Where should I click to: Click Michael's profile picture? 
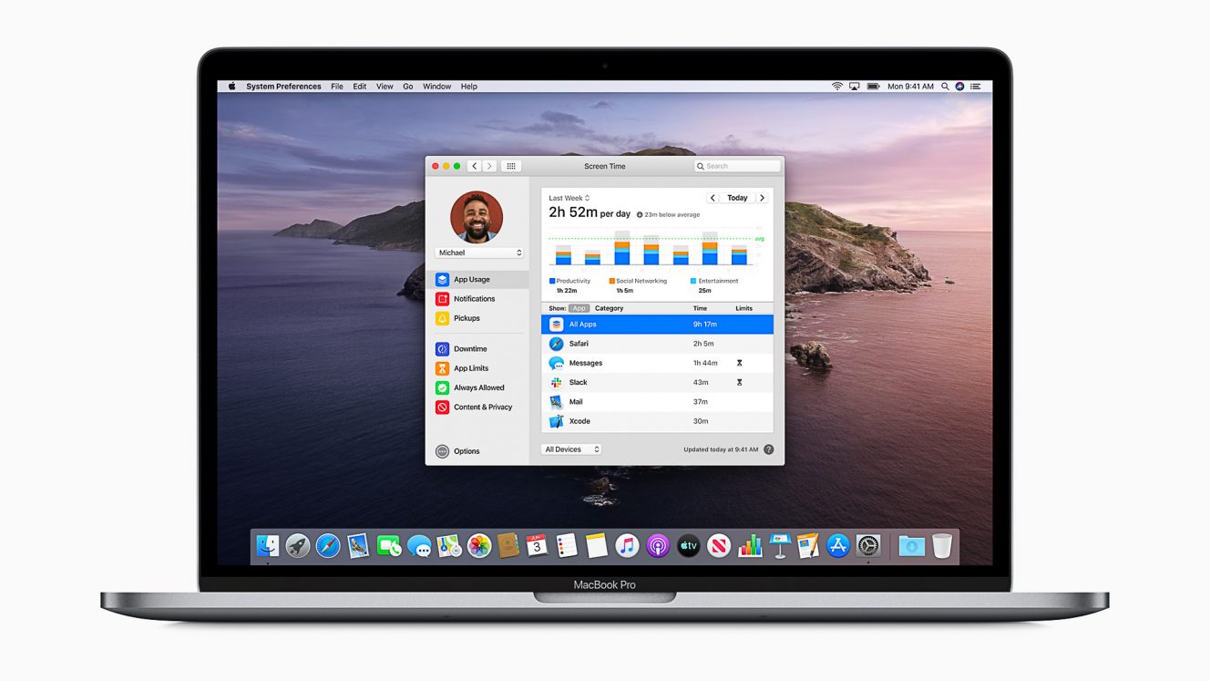tap(477, 217)
